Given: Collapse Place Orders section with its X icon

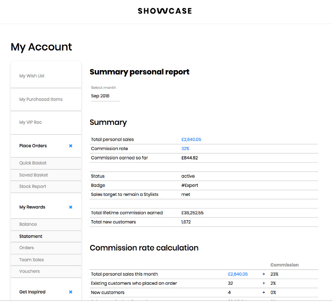Looking at the screenshot, I should pyautogui.click(x=71, y=146).
